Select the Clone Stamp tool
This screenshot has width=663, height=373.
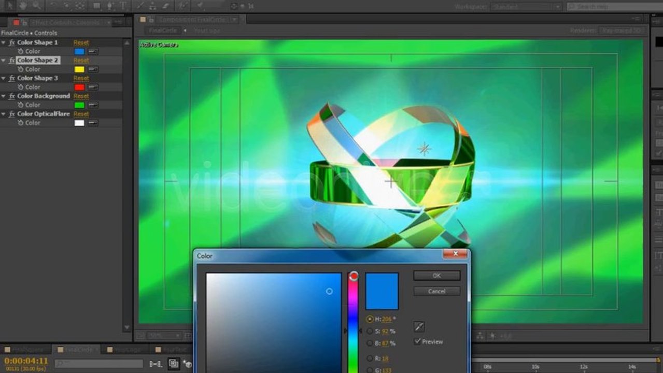tap(152, 6)
